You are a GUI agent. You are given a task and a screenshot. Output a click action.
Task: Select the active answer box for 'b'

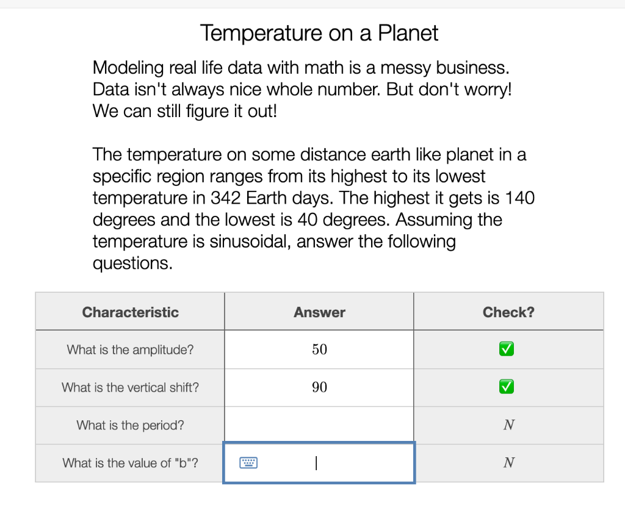[x=319, y=463]
